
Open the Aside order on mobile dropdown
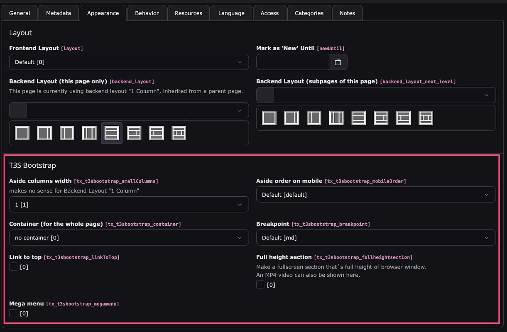[x=376, y=195]
